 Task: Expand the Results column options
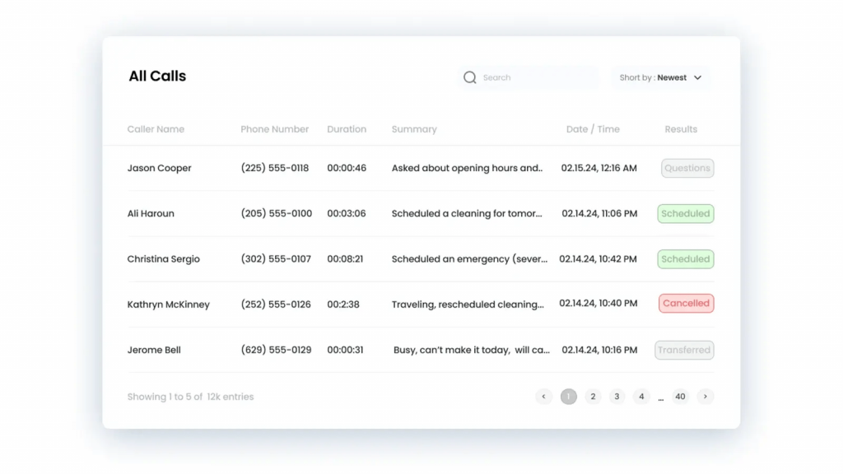click(681, 129)
